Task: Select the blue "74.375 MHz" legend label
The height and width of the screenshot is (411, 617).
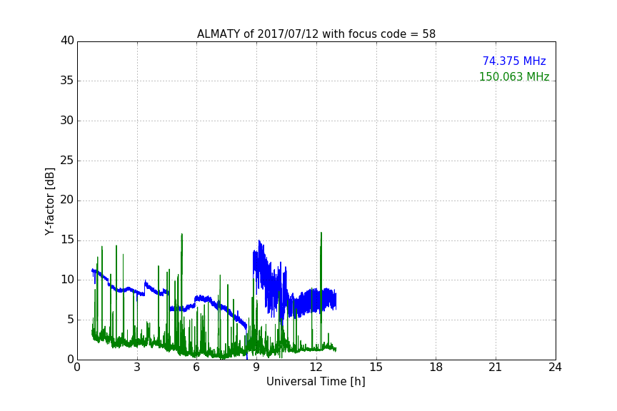Action: tap(514, 61)
